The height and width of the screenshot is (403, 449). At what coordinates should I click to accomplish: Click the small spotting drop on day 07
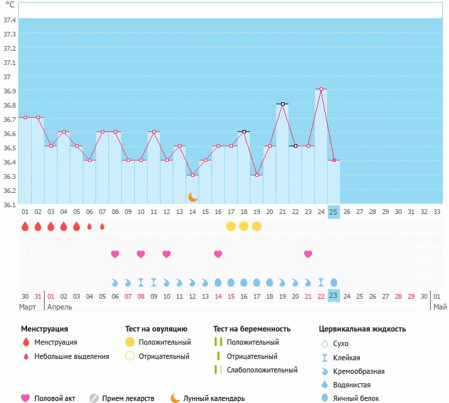(x=102, y=226)
